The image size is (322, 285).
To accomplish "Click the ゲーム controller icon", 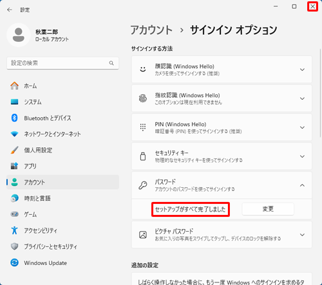I will click(x=14, y=214).
